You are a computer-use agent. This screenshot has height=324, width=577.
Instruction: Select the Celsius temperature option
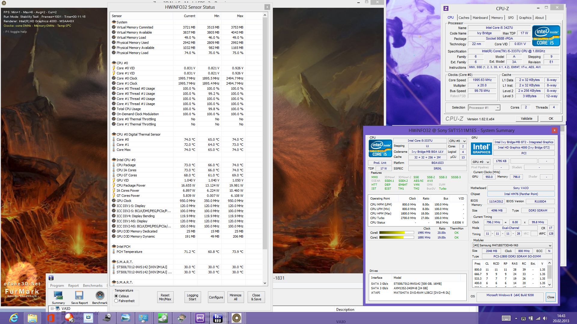click(x=116, y=296)
